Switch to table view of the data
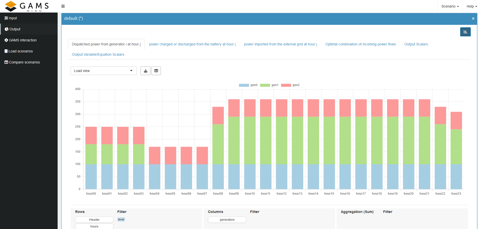Screen dimensions: 478x229 156,71
